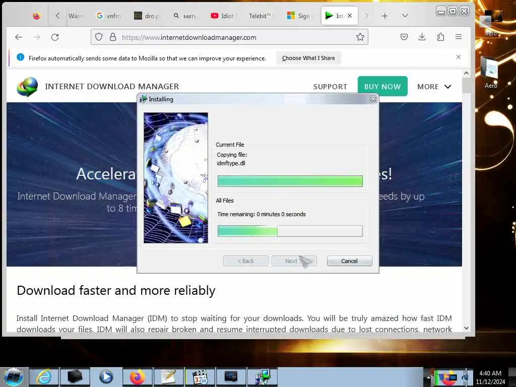Open the Windows Start orb
The image size is (516, 387).
click(x=14, y=377)
